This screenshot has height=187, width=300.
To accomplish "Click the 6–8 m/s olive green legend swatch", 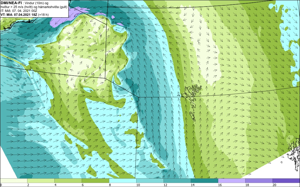I will tap(95, 181).
